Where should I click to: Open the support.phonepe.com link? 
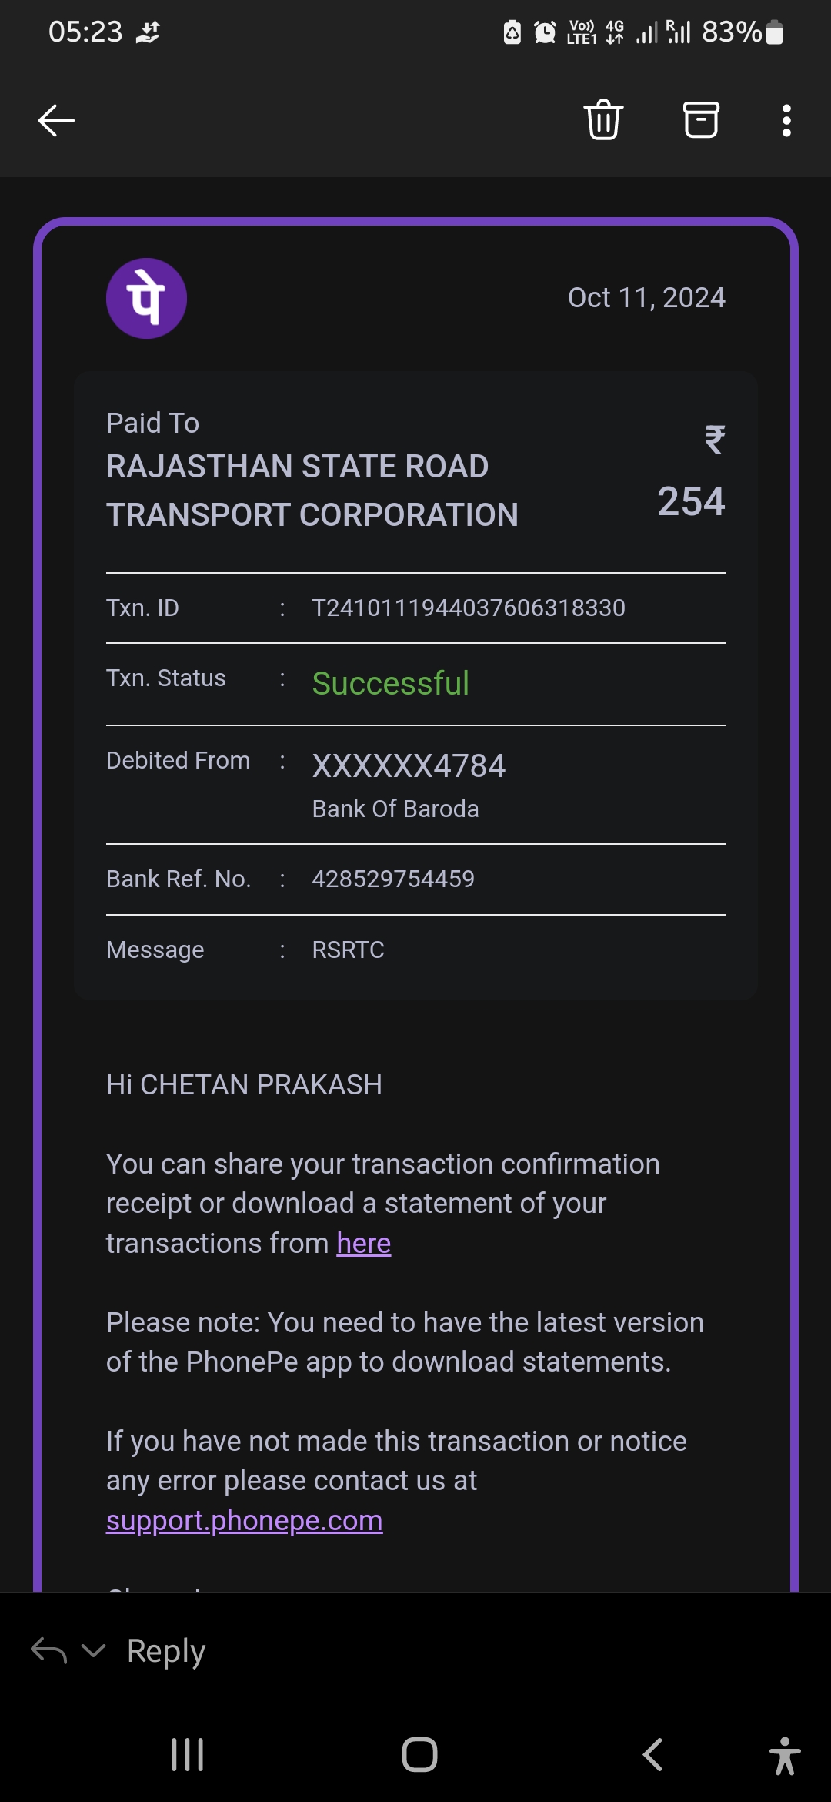[244, 1521]
